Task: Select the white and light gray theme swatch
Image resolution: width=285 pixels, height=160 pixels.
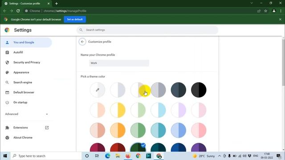Action: click(x=118, y=90)
